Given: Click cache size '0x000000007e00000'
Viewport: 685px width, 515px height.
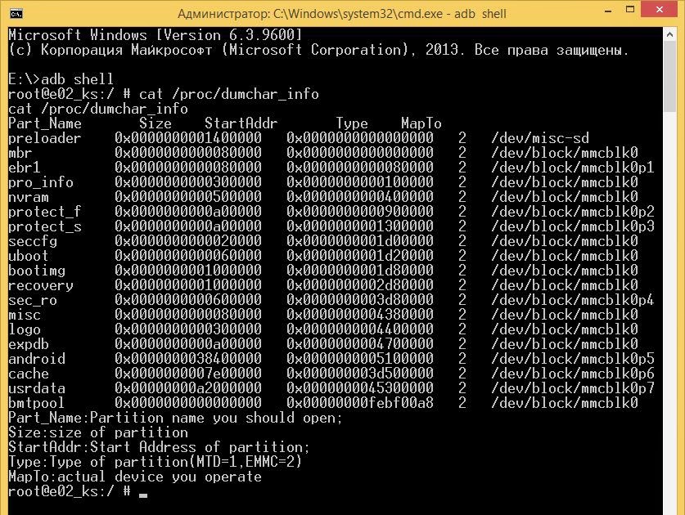Looking at the screenshot, I should point(188,374).
